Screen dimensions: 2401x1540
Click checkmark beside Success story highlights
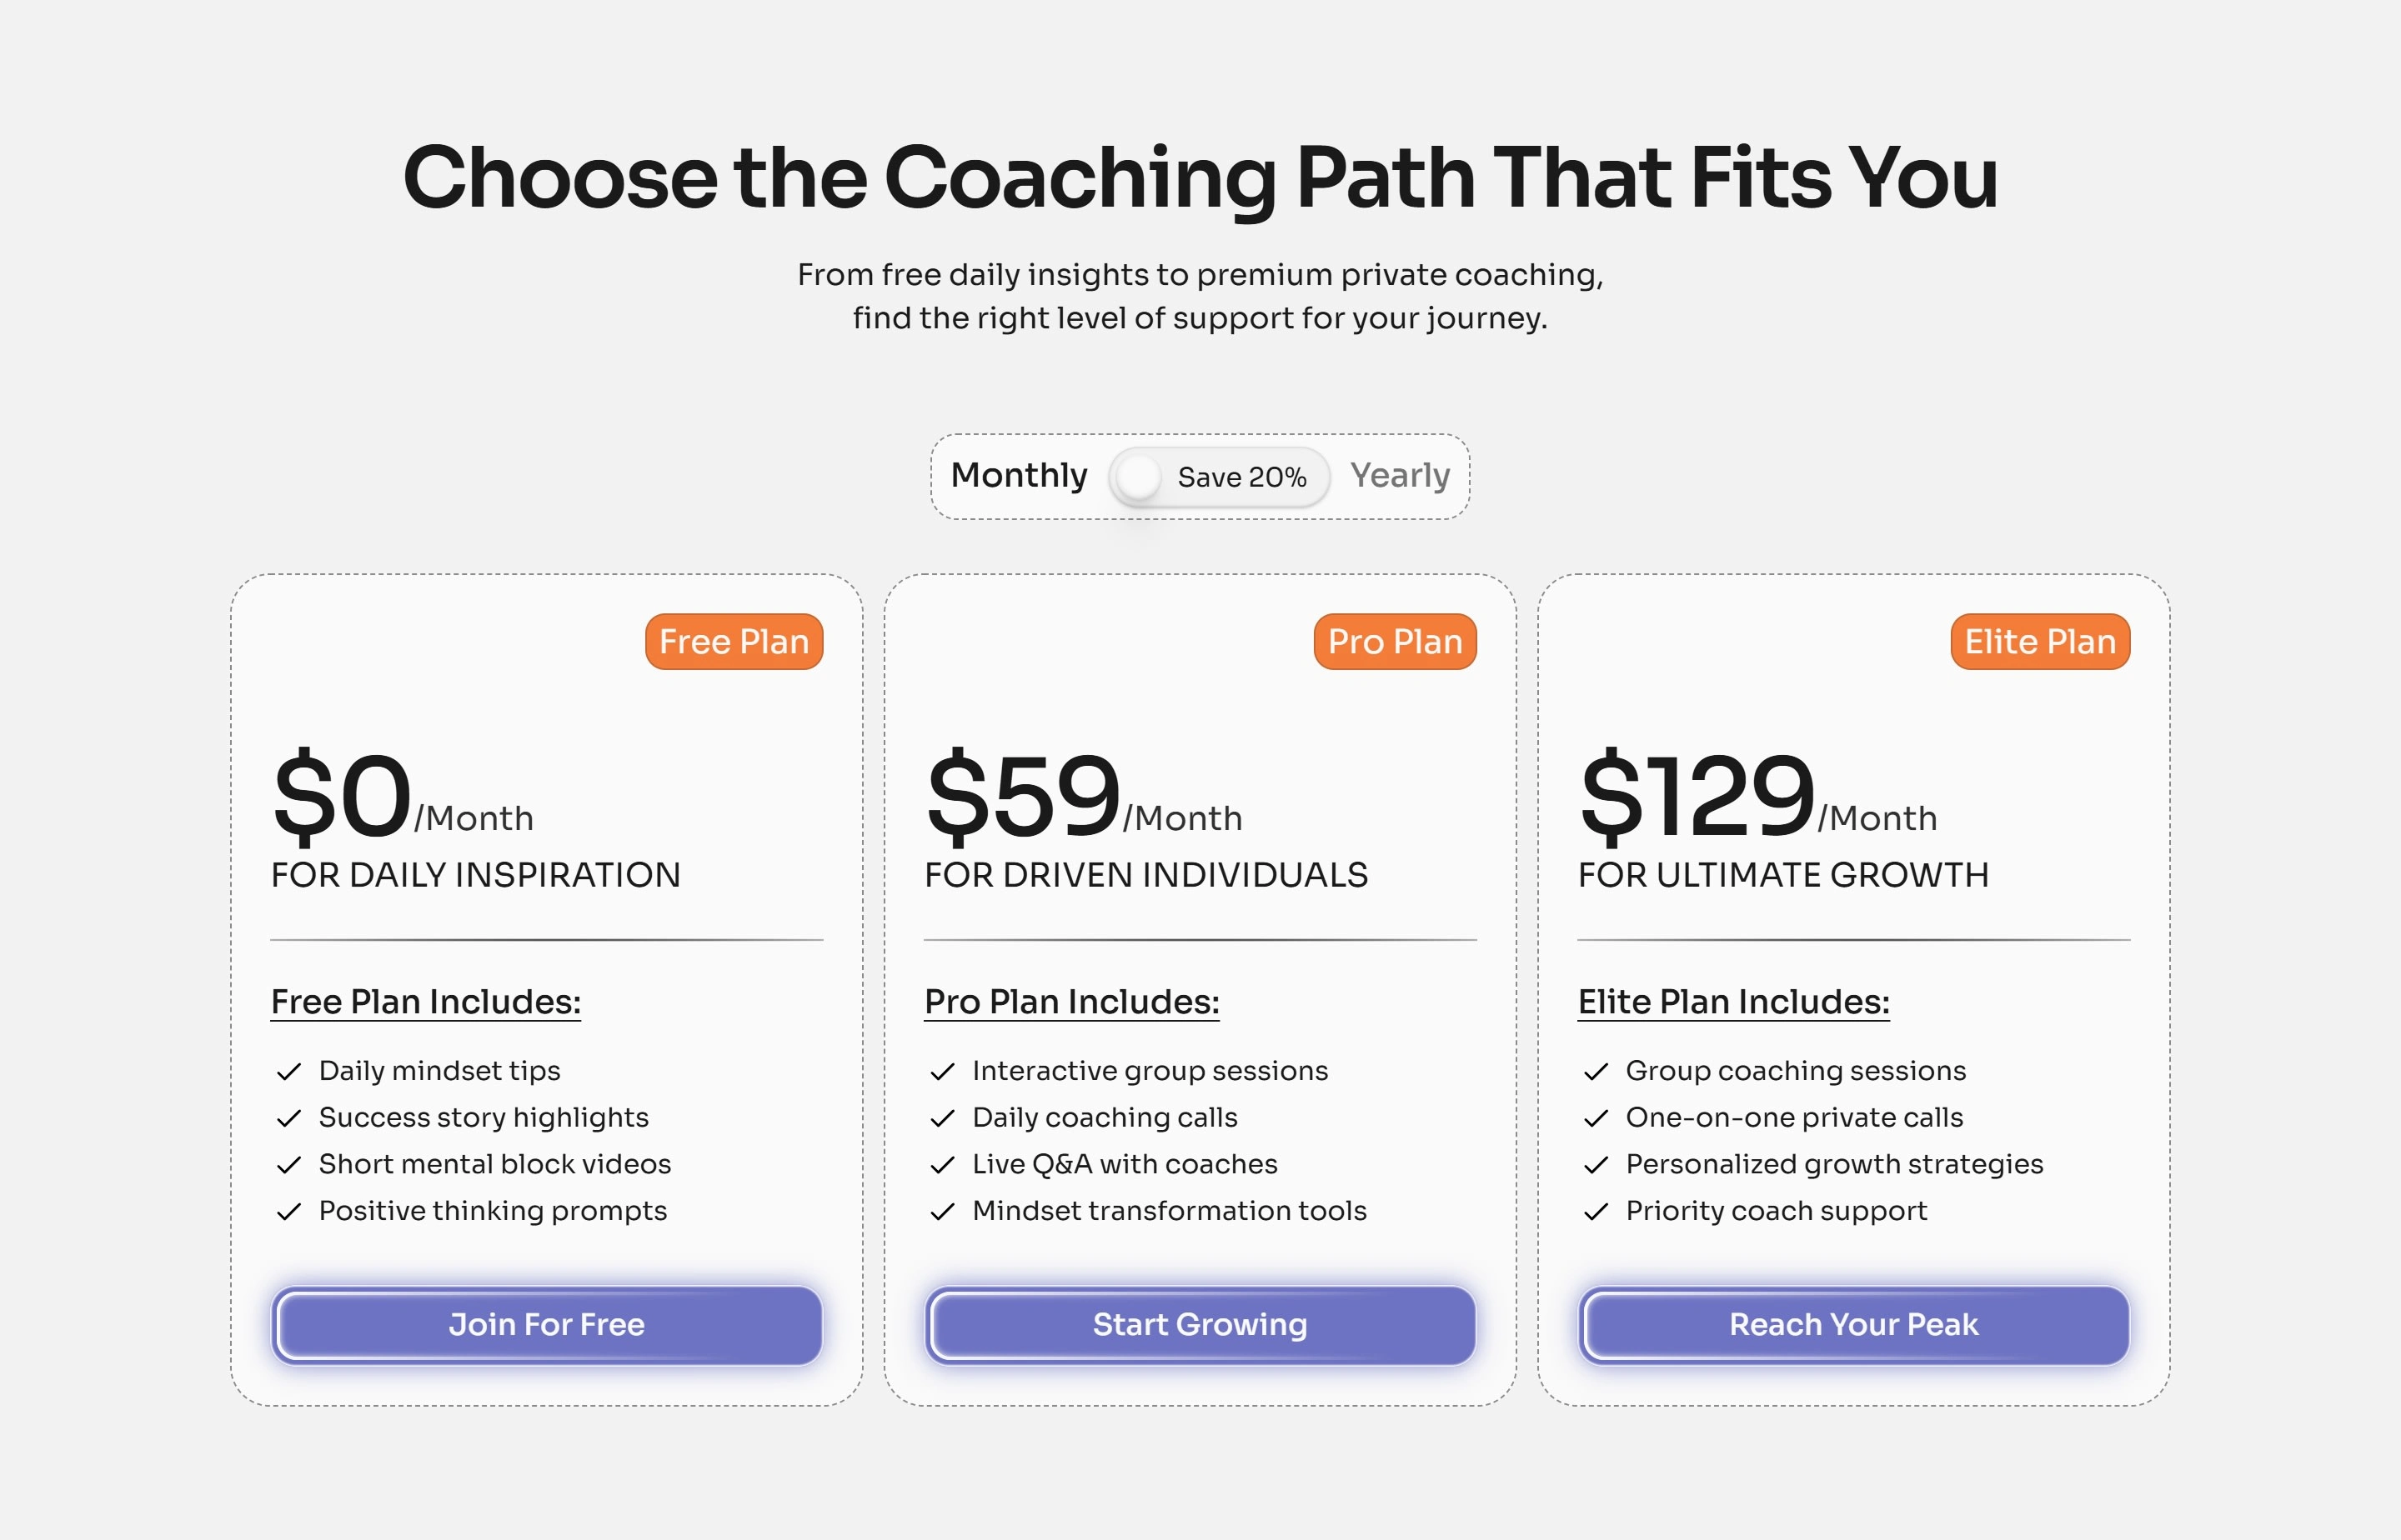[289, 1119]
